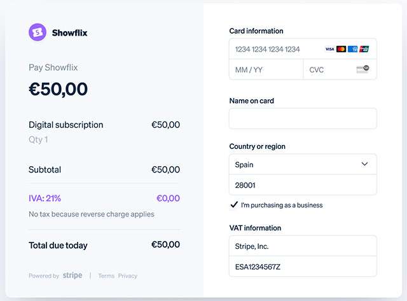Click the UnionPay card icon
Screen dimensions: 407x301
(x=364, y=49)
